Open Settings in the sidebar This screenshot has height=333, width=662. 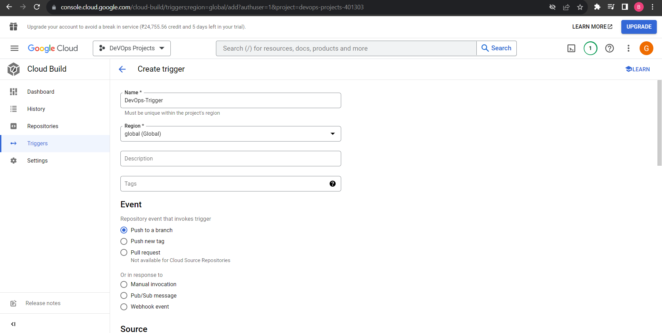click(55, 160)
